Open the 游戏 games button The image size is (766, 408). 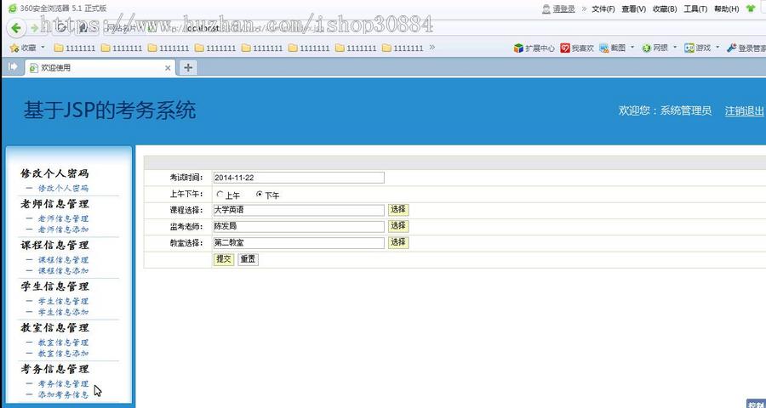click(x=697, y=48)
